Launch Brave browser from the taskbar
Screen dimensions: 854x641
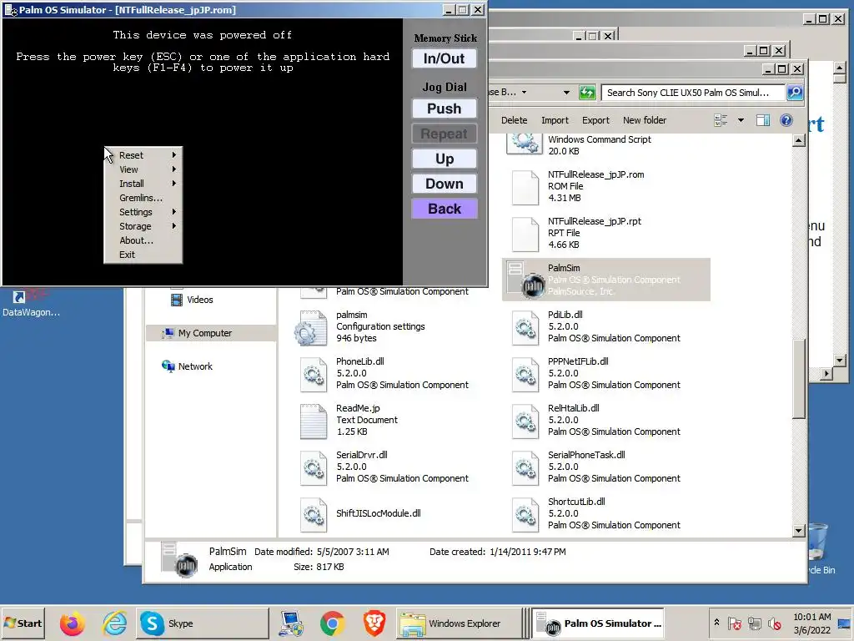(374, 623)
